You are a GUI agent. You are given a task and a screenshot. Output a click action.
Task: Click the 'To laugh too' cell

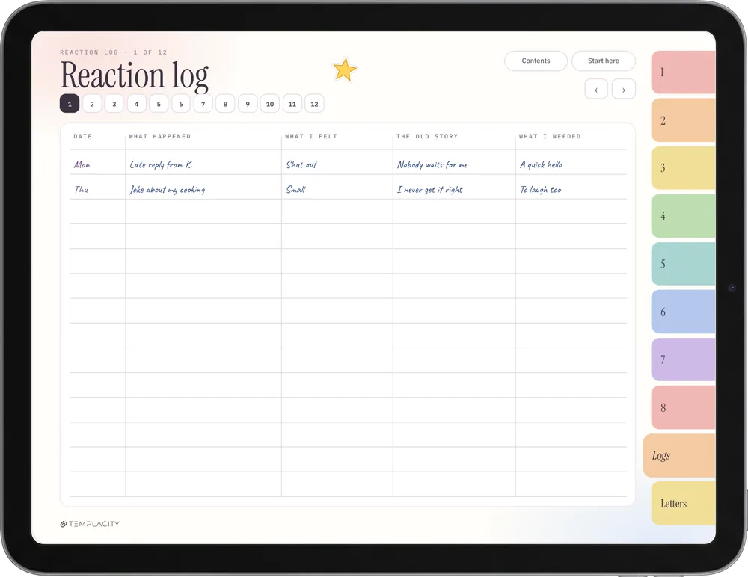click(541, 190)
